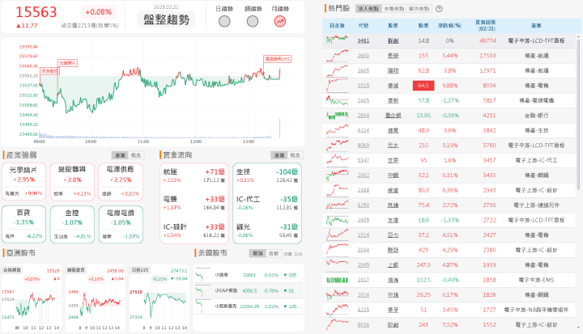Sort by the 漲跌幅(%) column header

pos(449,26)
